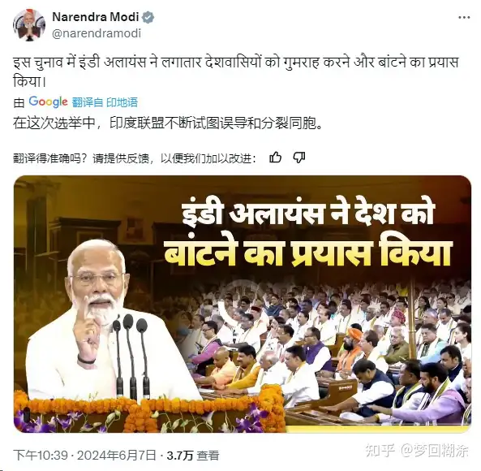
Task: Click the blue verified badge icon
Action: tap(148, 17)
